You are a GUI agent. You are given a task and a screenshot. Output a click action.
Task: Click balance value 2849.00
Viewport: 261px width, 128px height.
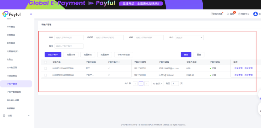click(190, 75)
